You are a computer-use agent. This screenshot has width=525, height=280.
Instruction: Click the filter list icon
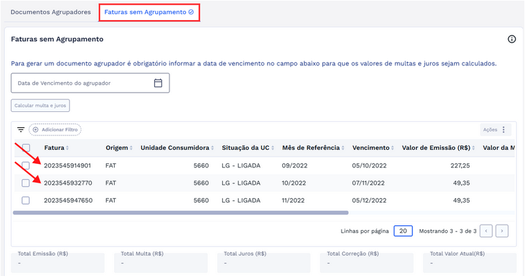(21, 129)
